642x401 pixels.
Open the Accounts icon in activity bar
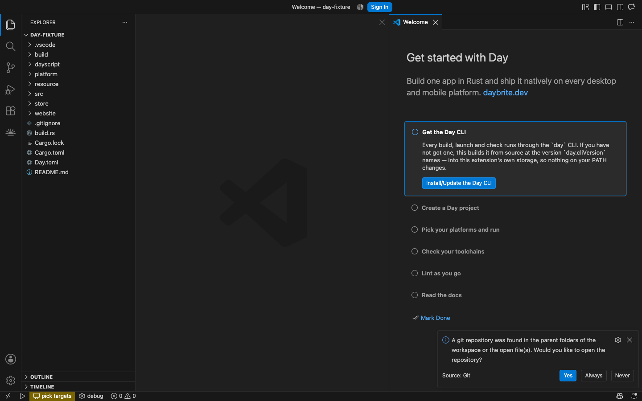pyautogui.click(x=11, y=359)
